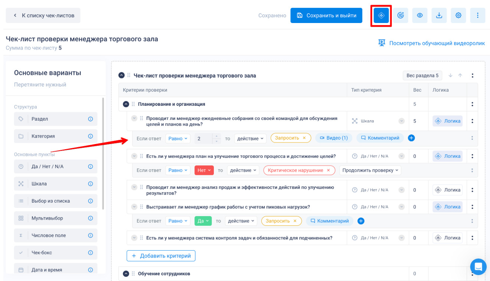The width and height of the screenshot is (490, 281).
Task: Click the scoring icon next to the logic icon
Action: [401, 16]
